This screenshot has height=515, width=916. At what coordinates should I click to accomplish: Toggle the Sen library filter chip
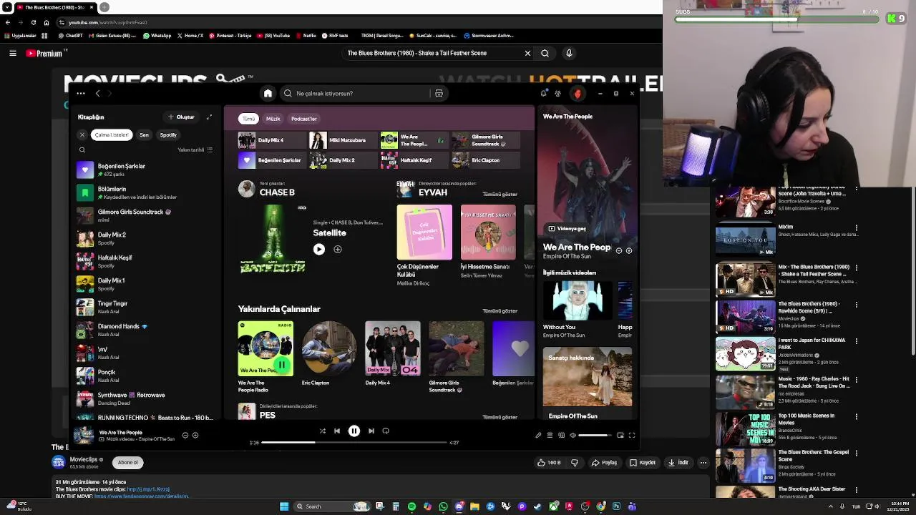pos(144,135)
